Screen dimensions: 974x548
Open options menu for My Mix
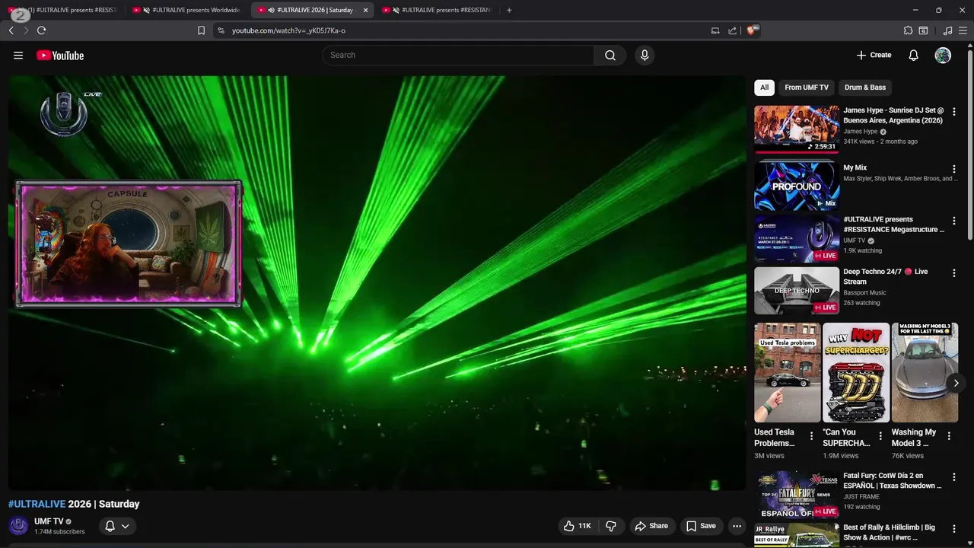[x=954, y=169]
